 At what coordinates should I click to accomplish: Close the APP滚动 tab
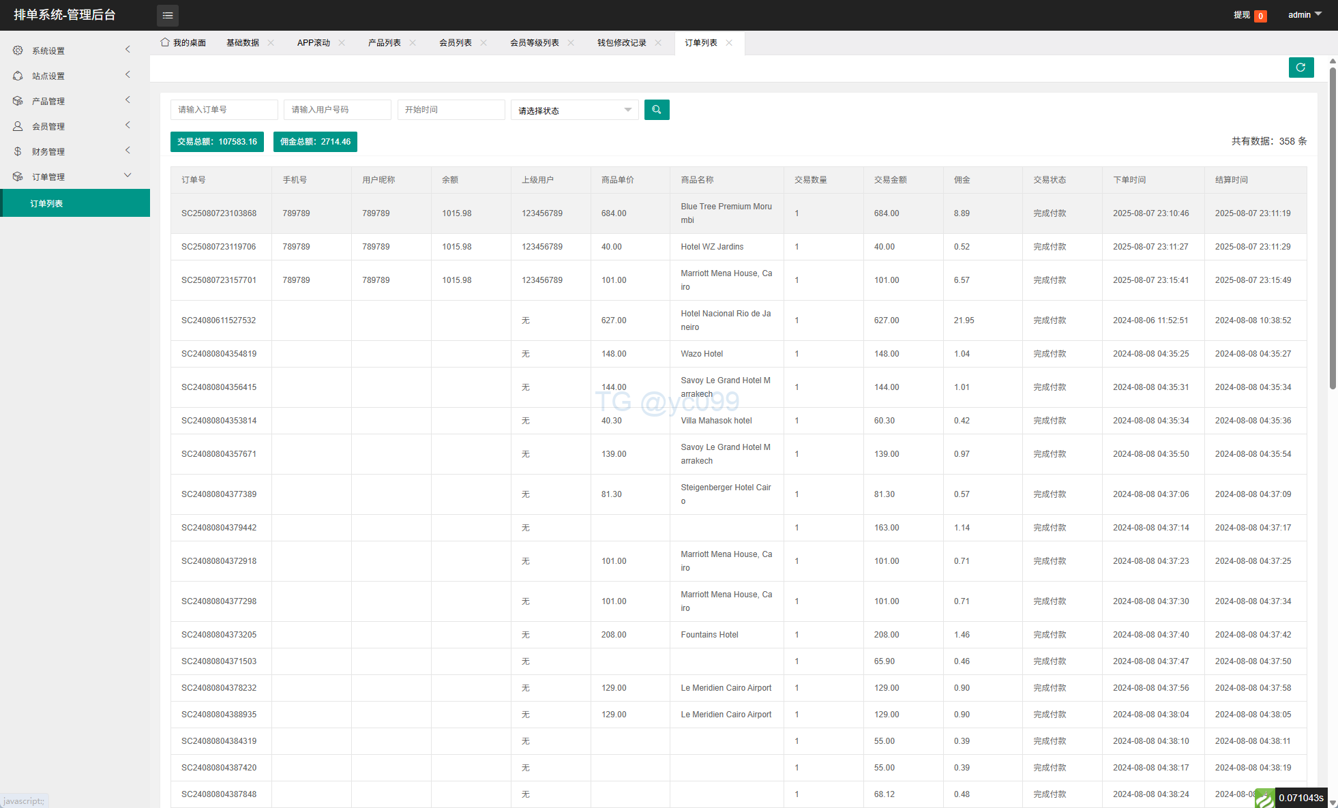[342, 42]
